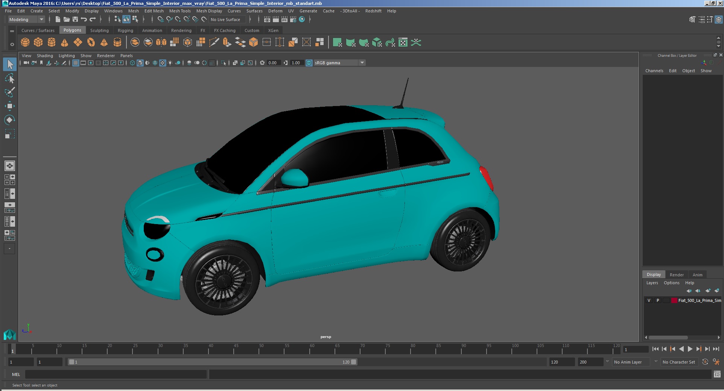Switch to four view layout
The height and width of the screenshot is (391, 724).
(10, 180)
